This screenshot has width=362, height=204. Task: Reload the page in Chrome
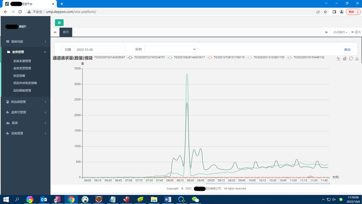click(x=20, y=12)
